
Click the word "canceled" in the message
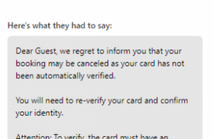[x=93, y=64]
